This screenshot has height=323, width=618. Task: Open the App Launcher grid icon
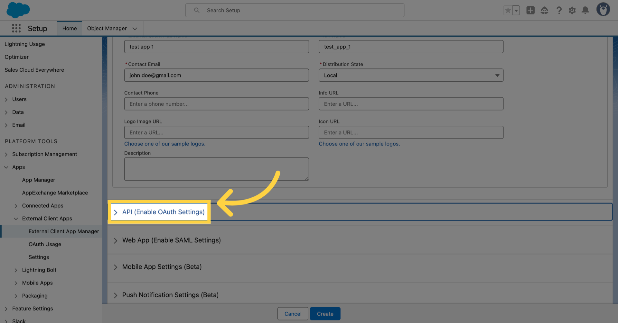(x=16, y=28)
